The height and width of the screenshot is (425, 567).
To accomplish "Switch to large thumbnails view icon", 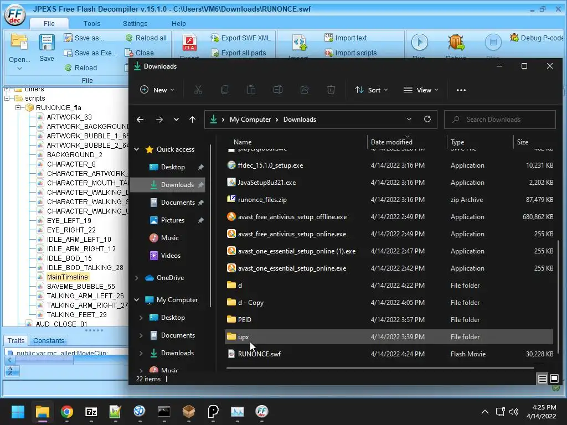I will point(554,379).
